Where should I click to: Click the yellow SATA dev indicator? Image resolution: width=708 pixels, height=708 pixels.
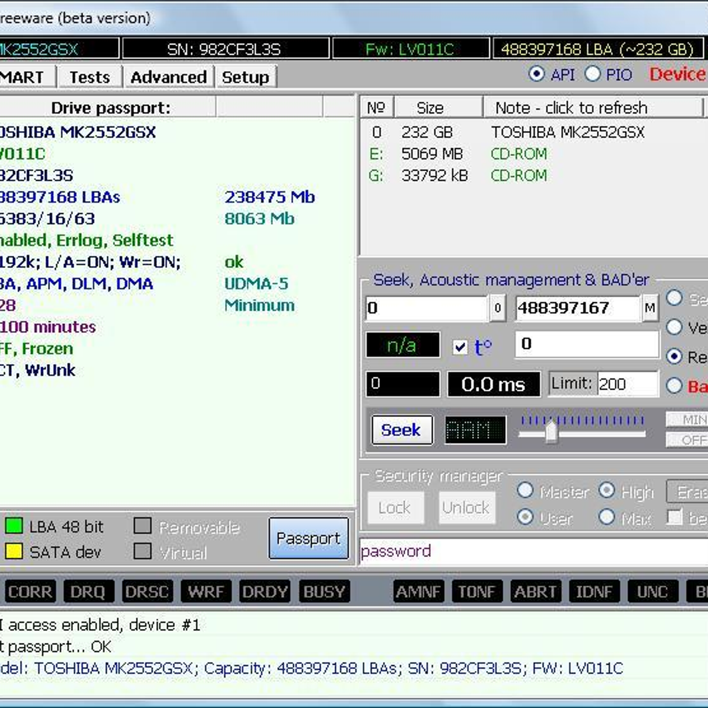tap(14, 551)
